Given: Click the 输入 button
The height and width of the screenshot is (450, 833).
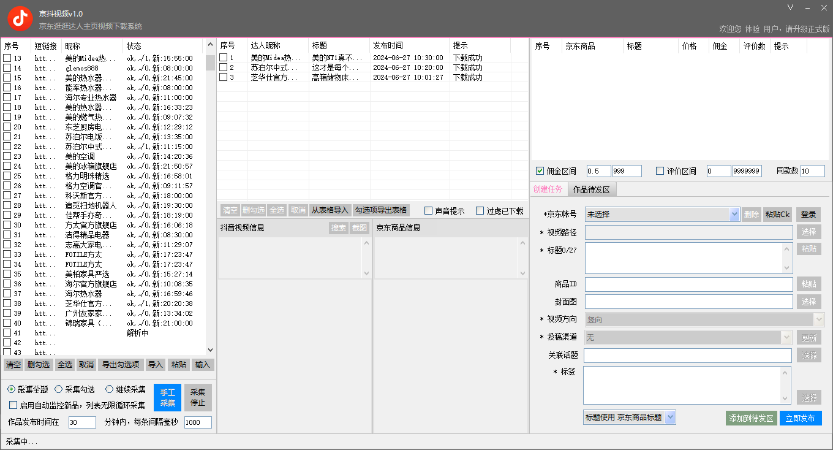Looking at the screenshot, I should tap(202, 365).
